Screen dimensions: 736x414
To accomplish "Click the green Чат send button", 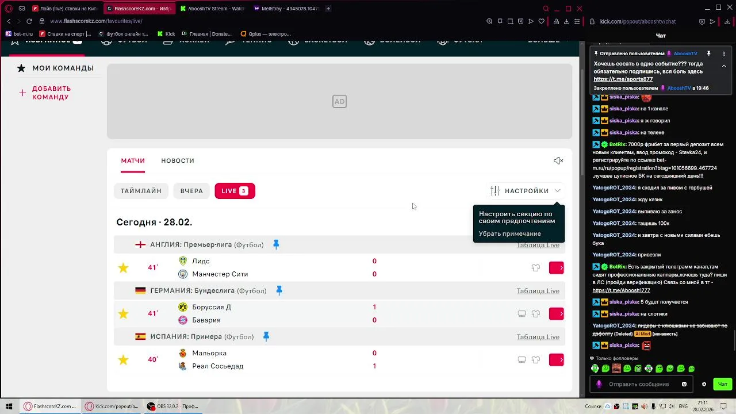I will [722, 384].
